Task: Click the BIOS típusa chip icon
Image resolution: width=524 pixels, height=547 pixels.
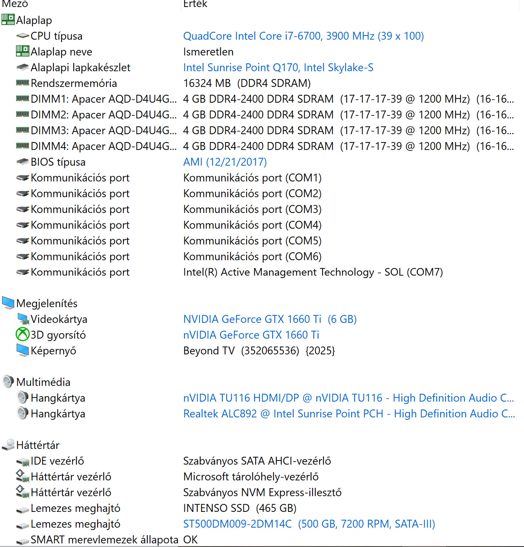Action: [23, 162]
